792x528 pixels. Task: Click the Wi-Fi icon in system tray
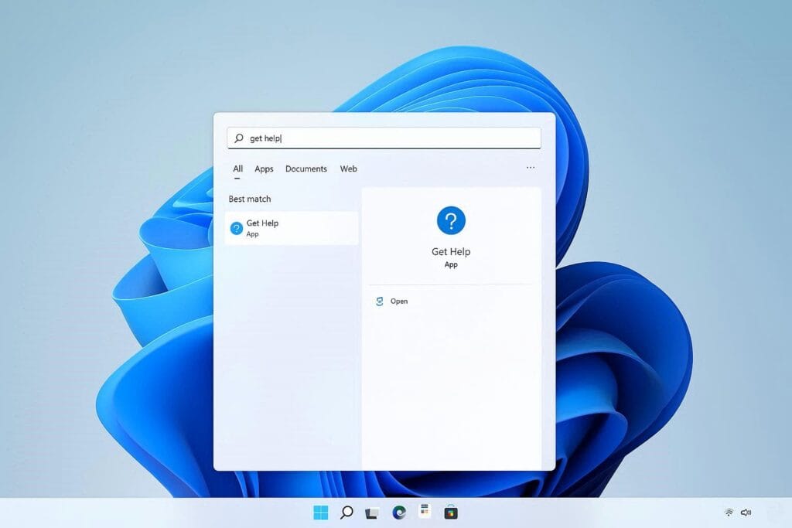(728, 512)
